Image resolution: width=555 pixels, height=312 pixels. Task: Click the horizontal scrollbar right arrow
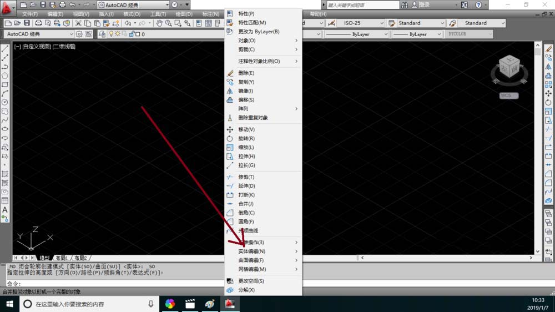click(531, 258)
